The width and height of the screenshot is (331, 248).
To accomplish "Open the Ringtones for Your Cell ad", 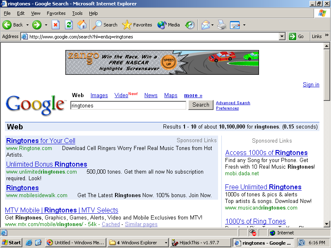I will click(x=41, y=141).
